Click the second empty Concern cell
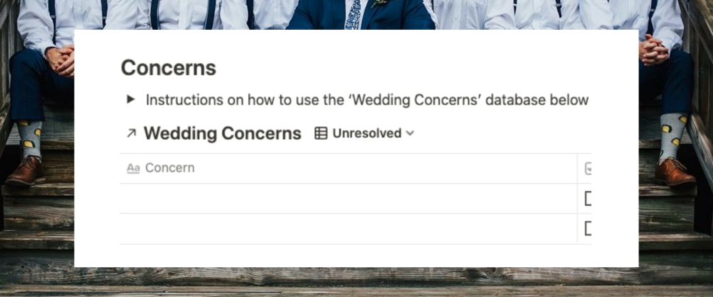Image resolution: width=713 pixels, height=297 pixels. [x=348, y=228]
